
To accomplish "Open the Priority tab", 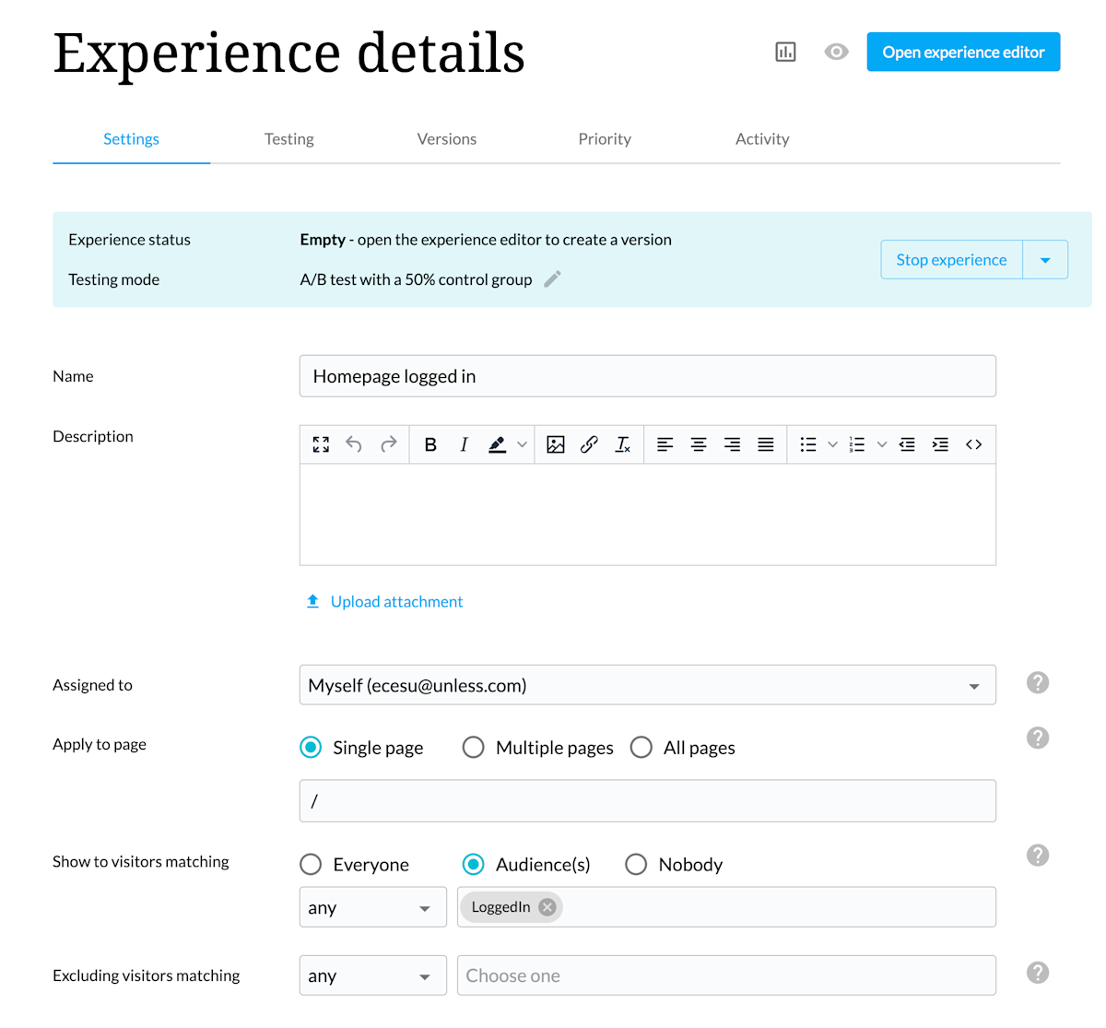I will coord(605,138).
